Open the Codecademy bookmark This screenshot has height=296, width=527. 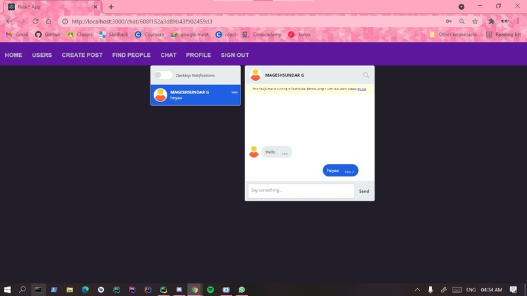[x=262, y=35]
